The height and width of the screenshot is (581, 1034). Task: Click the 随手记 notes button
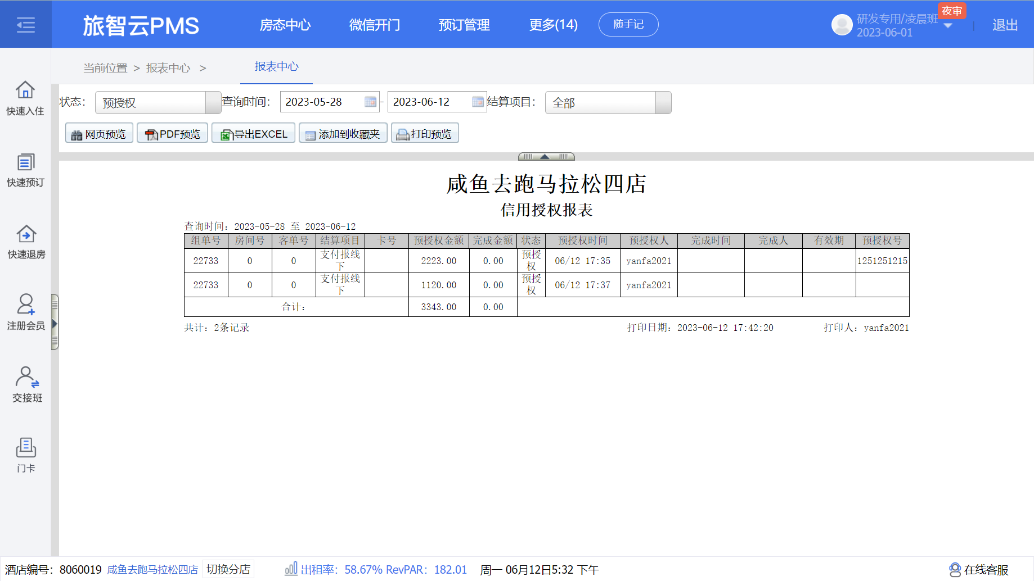coord(628,25)
